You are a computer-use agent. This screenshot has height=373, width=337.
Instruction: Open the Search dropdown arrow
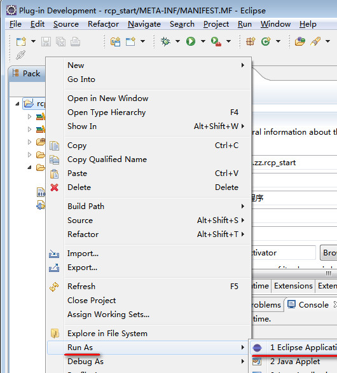click(327, 41)
